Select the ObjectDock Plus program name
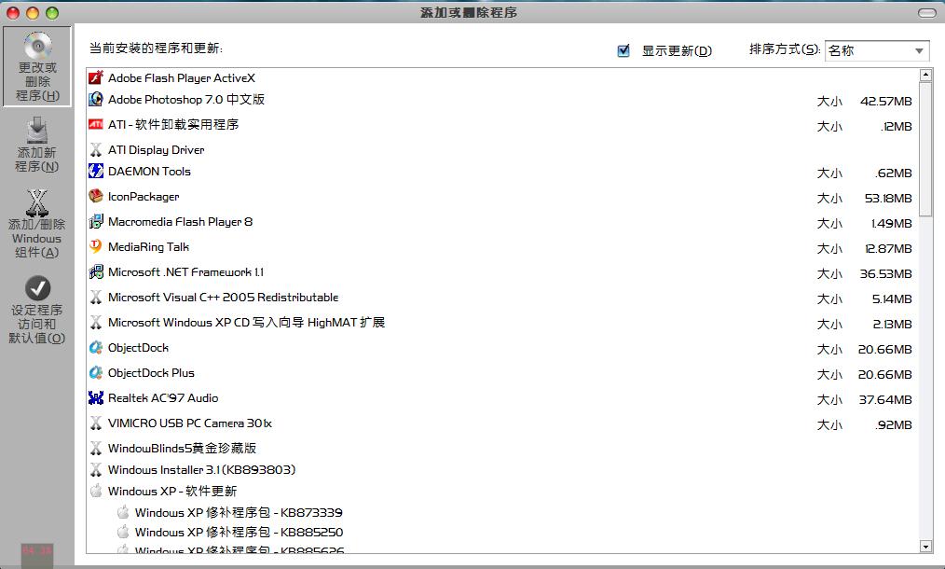The height and width of the screenshot is (569, 945). point(151,373)
